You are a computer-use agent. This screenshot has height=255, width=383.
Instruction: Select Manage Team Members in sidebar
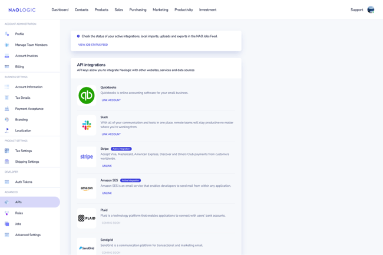(31, 45)
